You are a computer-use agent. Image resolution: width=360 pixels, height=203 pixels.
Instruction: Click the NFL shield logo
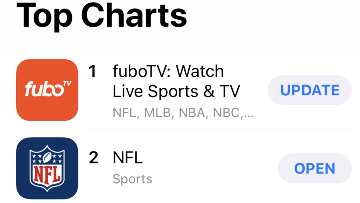click(x=47, y=168)
